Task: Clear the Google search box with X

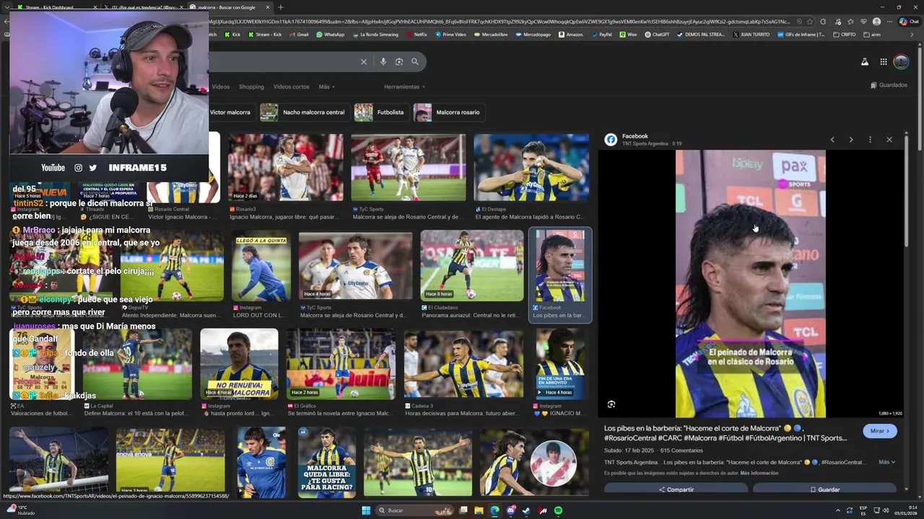Action: pos(364,62)
